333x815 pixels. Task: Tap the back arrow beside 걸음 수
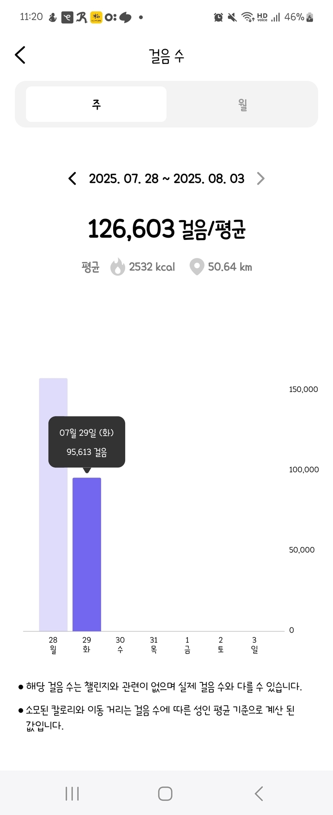pyautogui.click(x=20, y=55)
